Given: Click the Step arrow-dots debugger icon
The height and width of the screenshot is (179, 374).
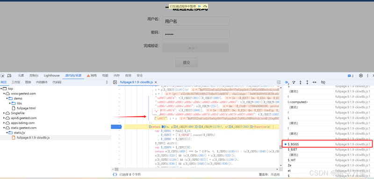Looking at the screenshot, I should (314, 82).
